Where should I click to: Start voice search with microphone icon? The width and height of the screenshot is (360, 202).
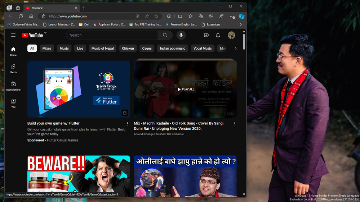coord(181,35)
